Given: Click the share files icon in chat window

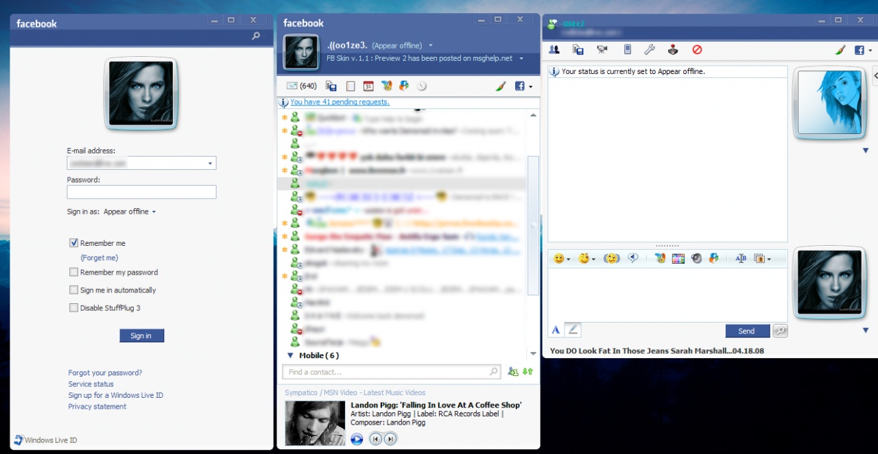Looking at the screenshot, I should pyautogui.click(x=578, y=49).
